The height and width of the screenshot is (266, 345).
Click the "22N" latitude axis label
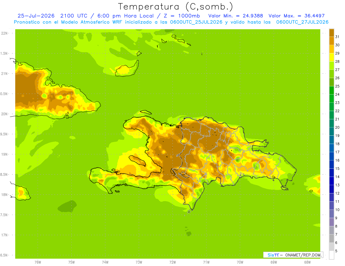click(5, 33)
